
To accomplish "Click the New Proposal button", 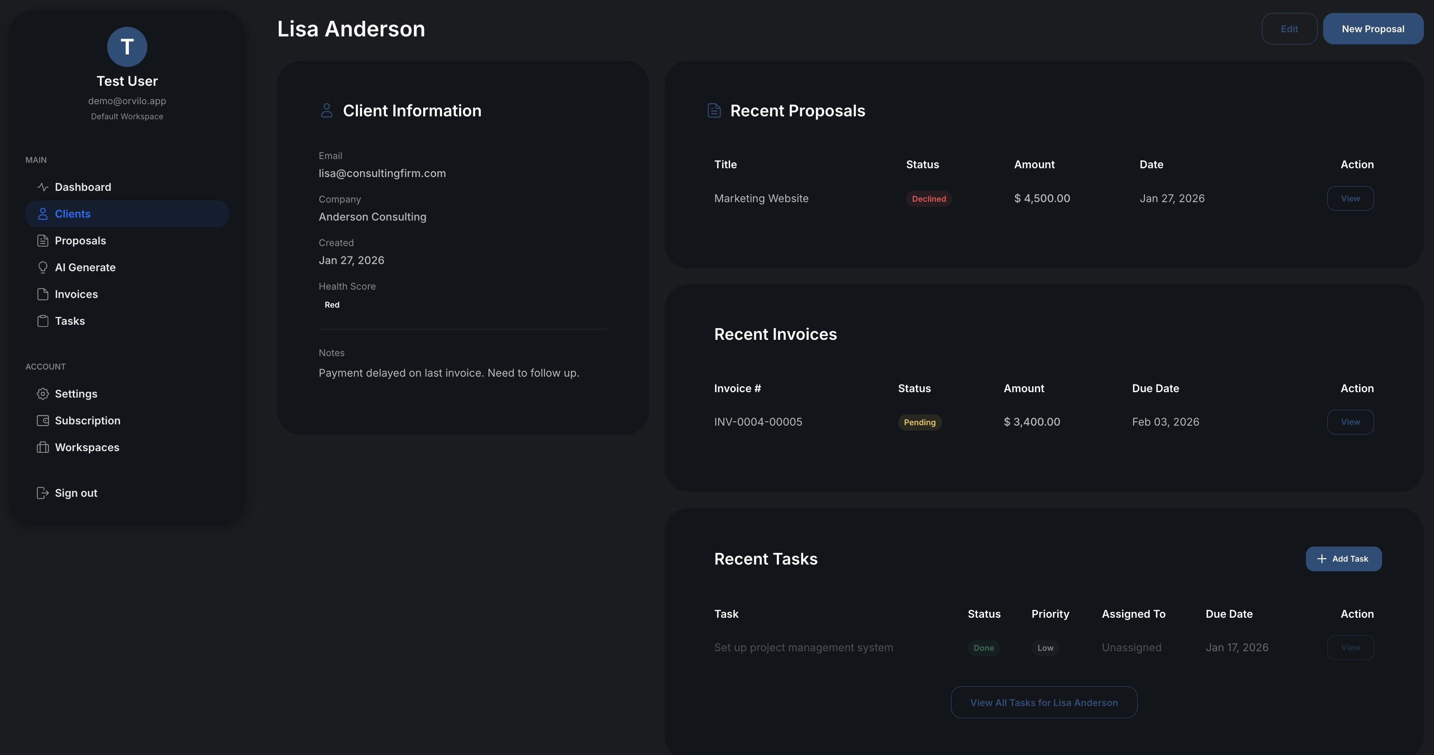I will point(1373,28).
